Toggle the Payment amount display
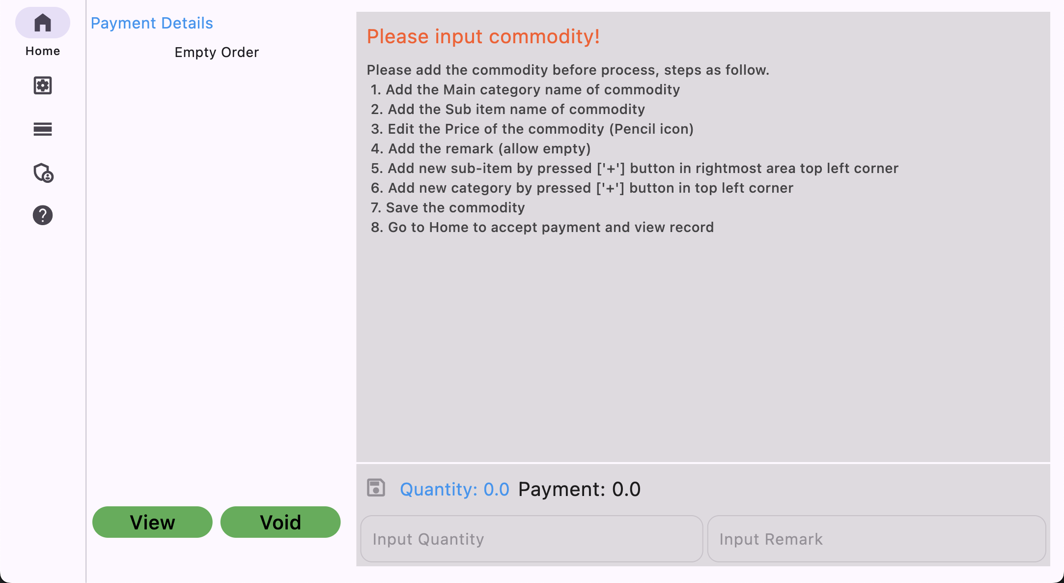 580,488
